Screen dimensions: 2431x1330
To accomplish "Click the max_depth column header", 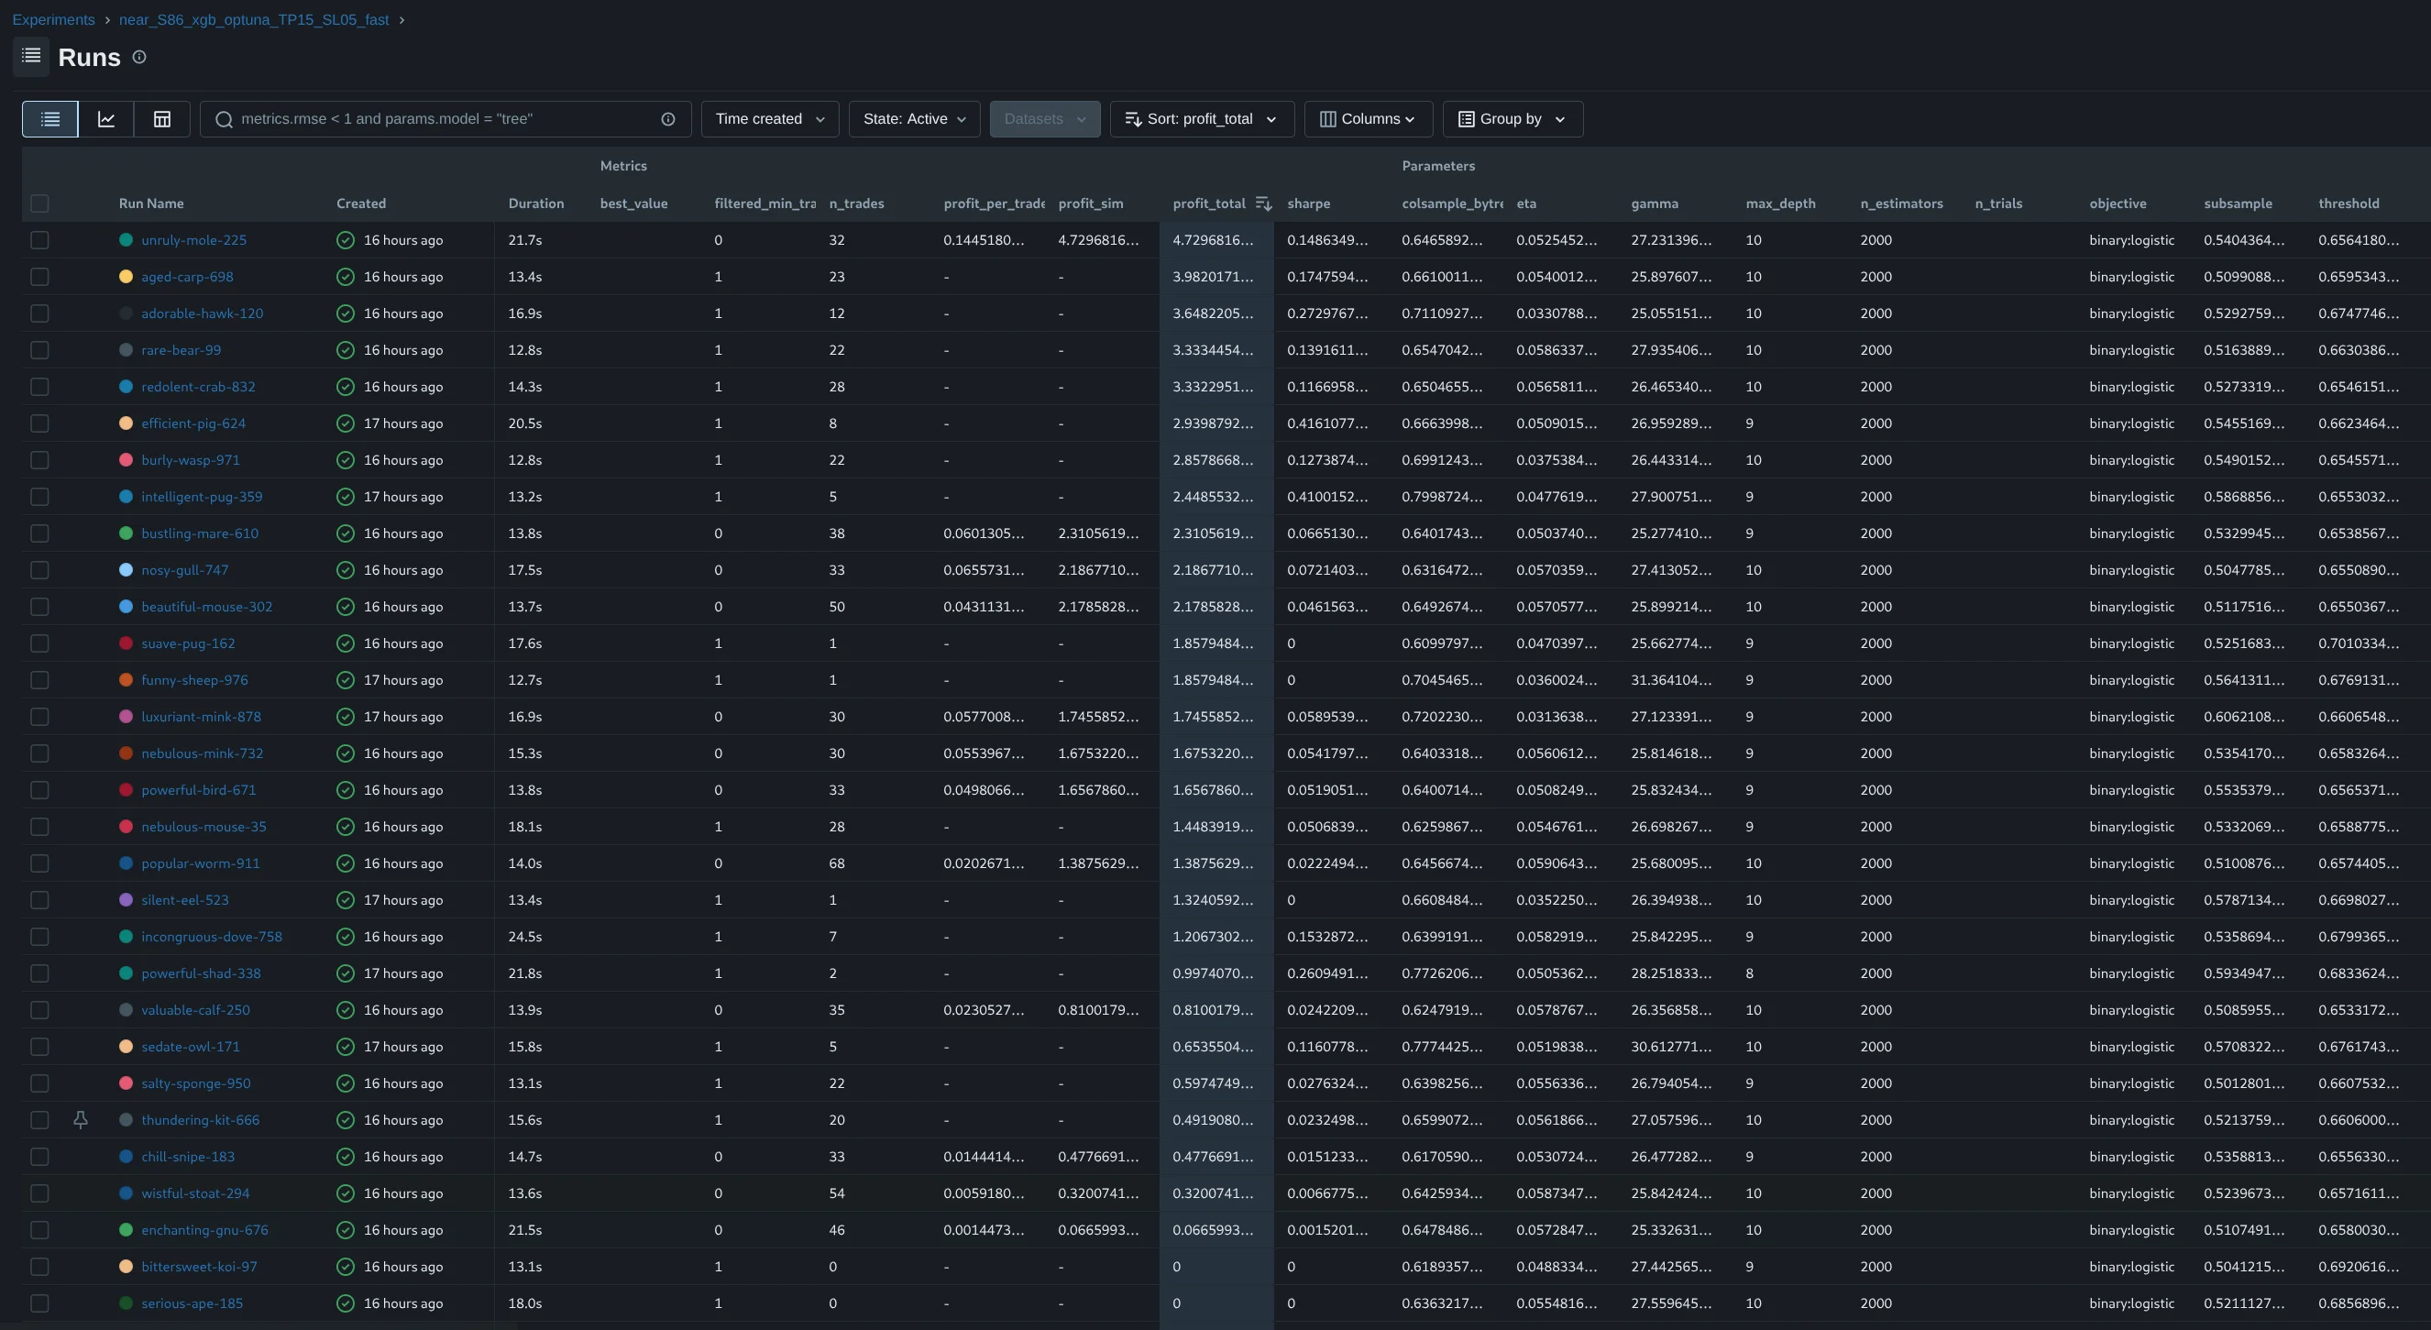I will [x=1781, y=203].
